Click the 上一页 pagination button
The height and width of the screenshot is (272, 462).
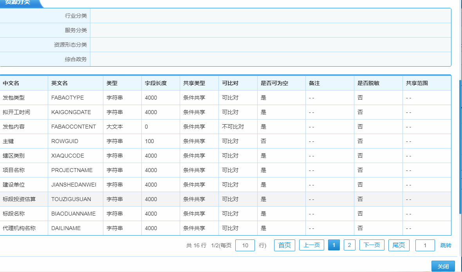pyautogui.click(x=312, y=245)
